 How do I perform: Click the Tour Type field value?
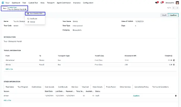click(x=77, y=26)
